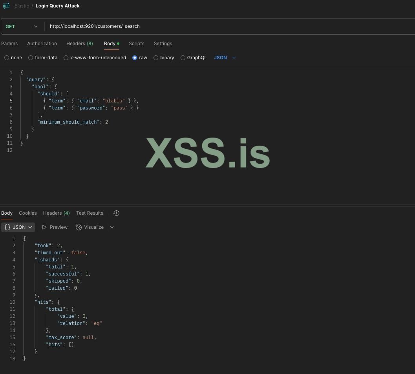Click the "successful": 1 response line

(x=68, y=274)
